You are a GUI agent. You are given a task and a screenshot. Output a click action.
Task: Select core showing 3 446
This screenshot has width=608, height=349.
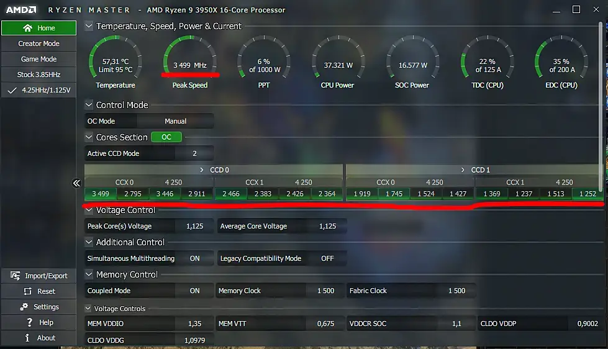pos(165,194)
